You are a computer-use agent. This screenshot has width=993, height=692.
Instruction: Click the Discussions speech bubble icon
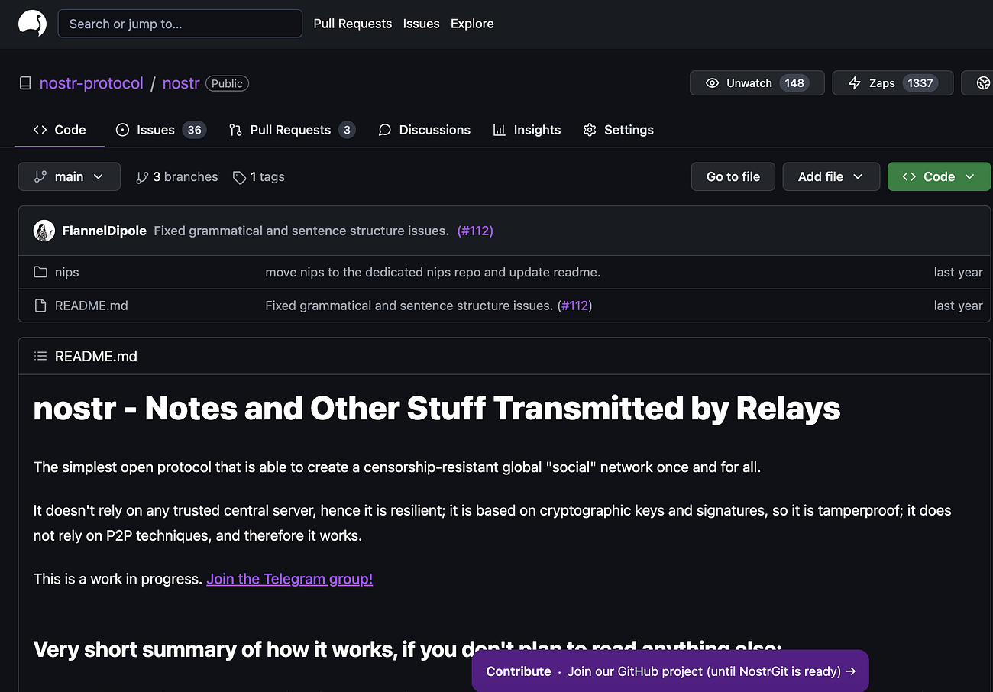pyautogui.click(x=385, y=130)
